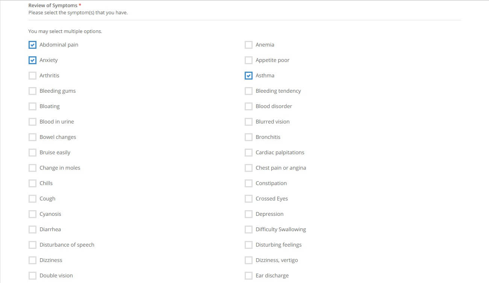The image size is (489, 283).
Task: Click the Review of Symptoms heading
Action: pyautogui.click(x=53, y=6)
